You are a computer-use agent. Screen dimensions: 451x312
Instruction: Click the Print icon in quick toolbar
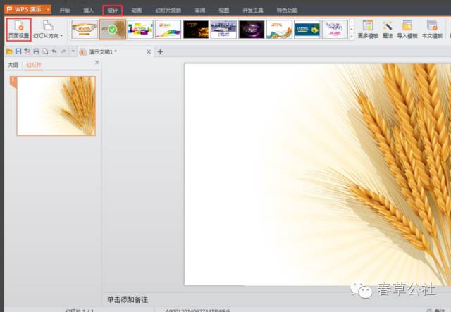pos(36,51)
